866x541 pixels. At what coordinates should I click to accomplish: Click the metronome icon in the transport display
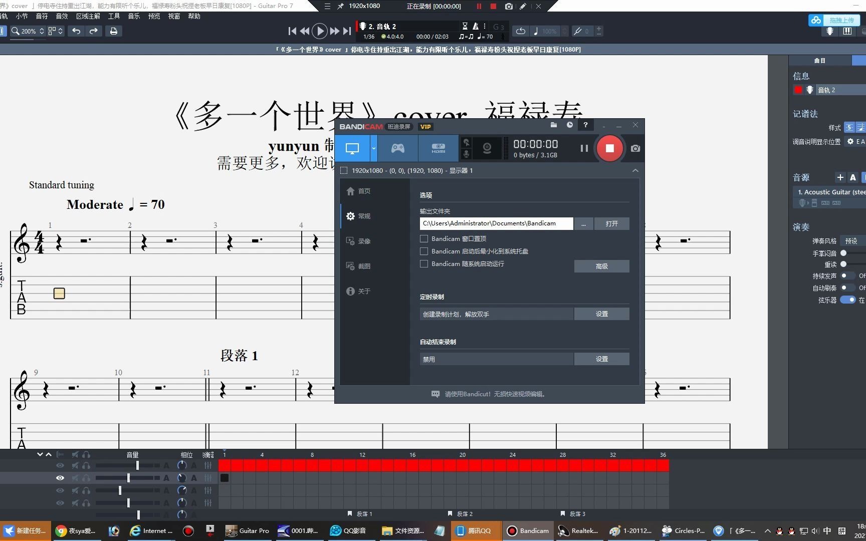pyautogui.click(x=476, y=26)
